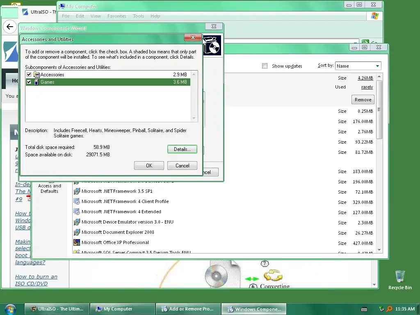Click the Safely Remove Hardware tray icon
This screenshot has height=315, width=420.
[x=381, y=309]
